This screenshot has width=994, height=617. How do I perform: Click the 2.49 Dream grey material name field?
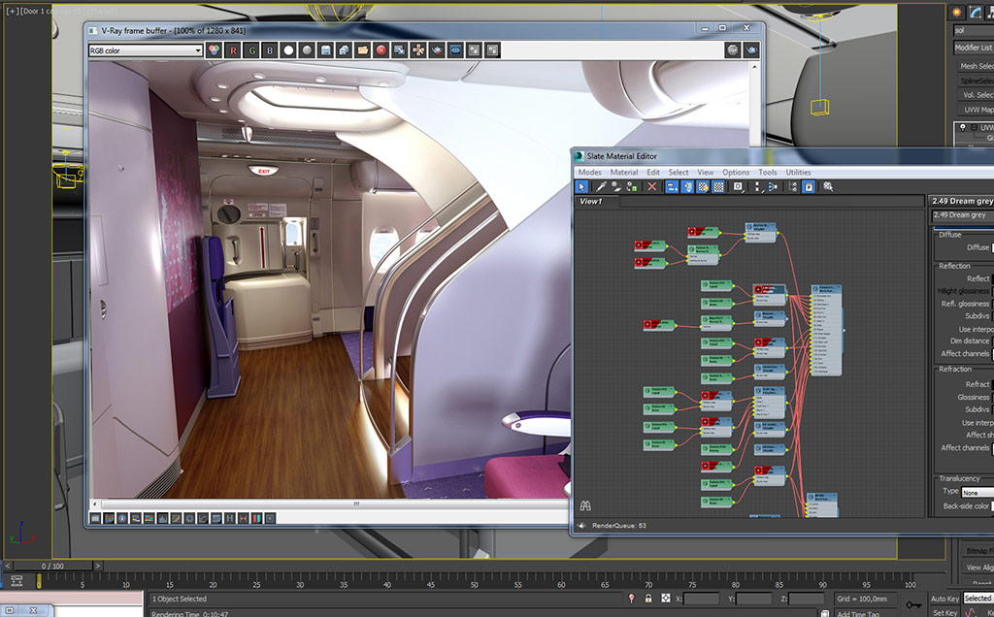[963, 215]
